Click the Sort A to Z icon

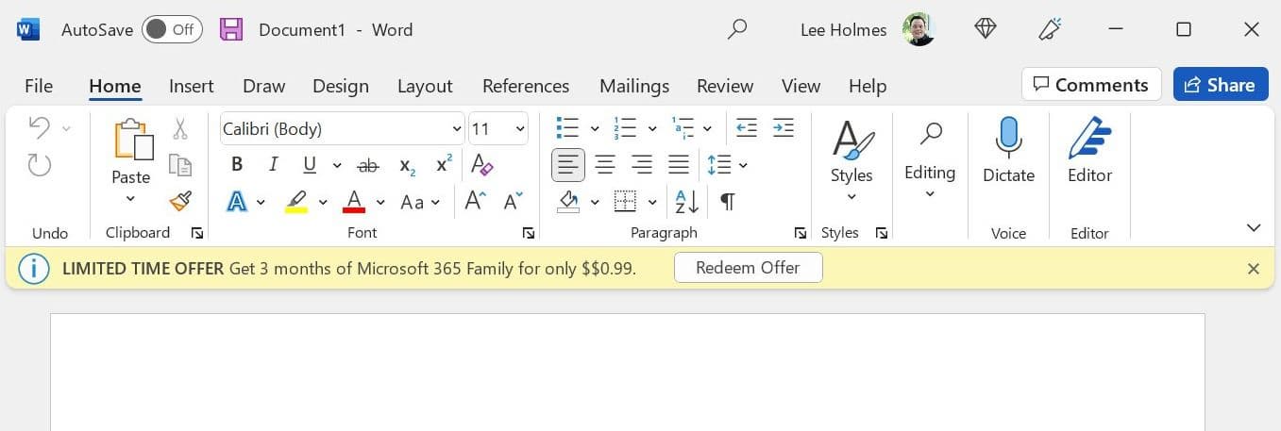click(686, 201)
